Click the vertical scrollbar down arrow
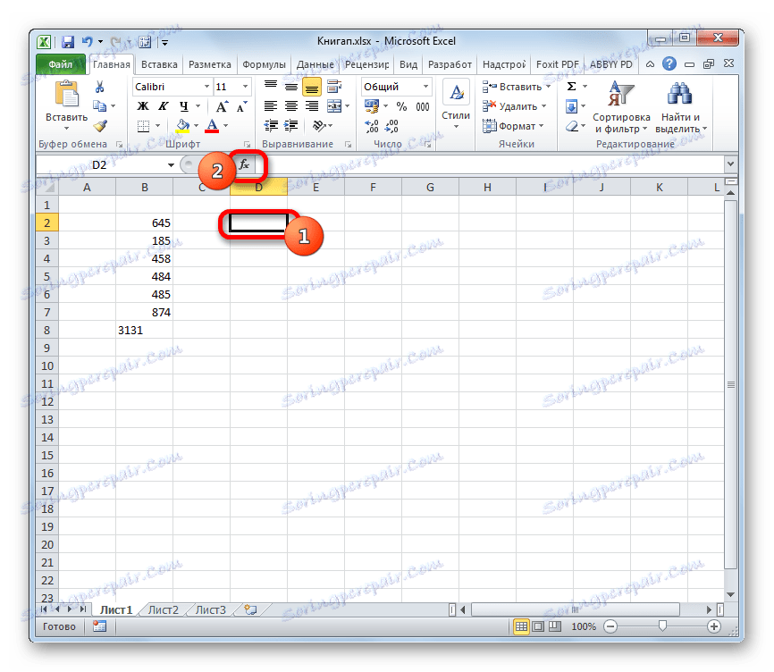 (x=730, y=595)
